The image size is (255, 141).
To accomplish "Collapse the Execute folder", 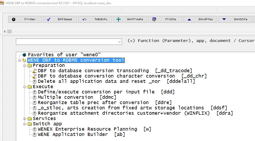I will (x=25, y=87).
